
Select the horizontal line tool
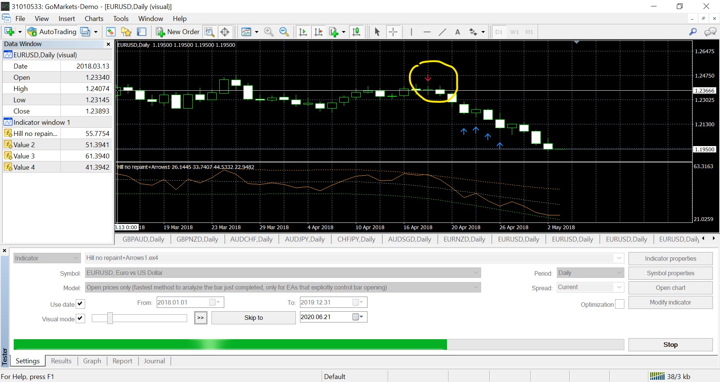pos(427,32)
